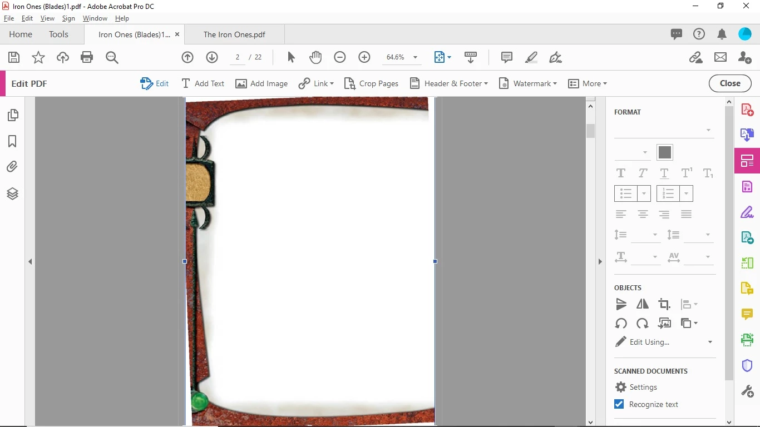The width and height of the screenshot is (760, 427).
Task: Click the gray font color swatch
Action: [x=664, y=152]
